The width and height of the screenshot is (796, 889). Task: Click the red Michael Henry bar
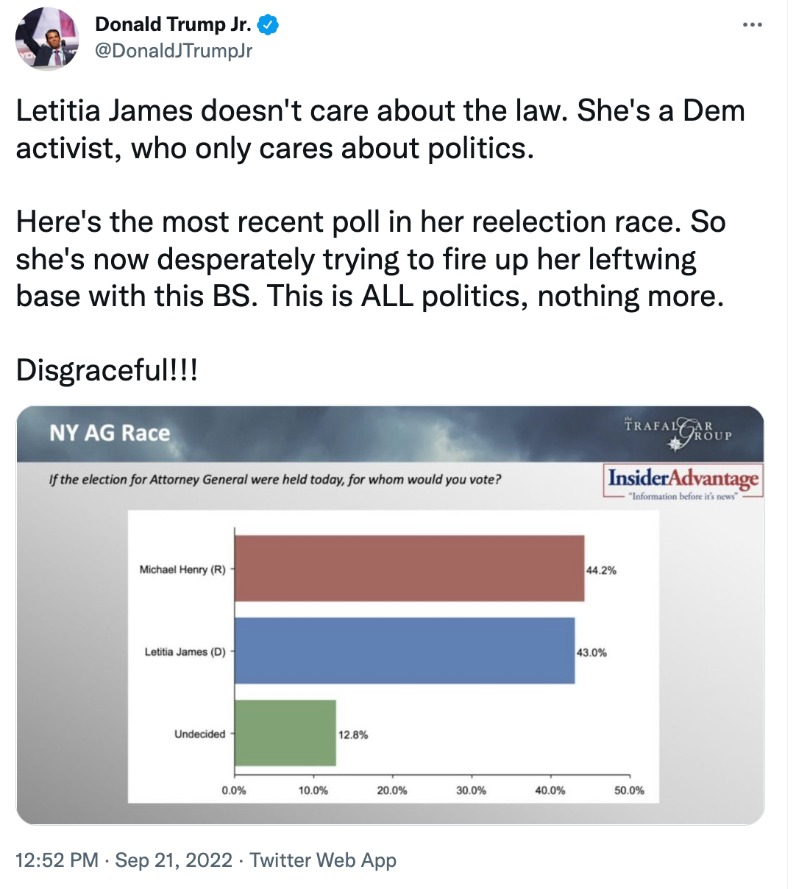409,569
